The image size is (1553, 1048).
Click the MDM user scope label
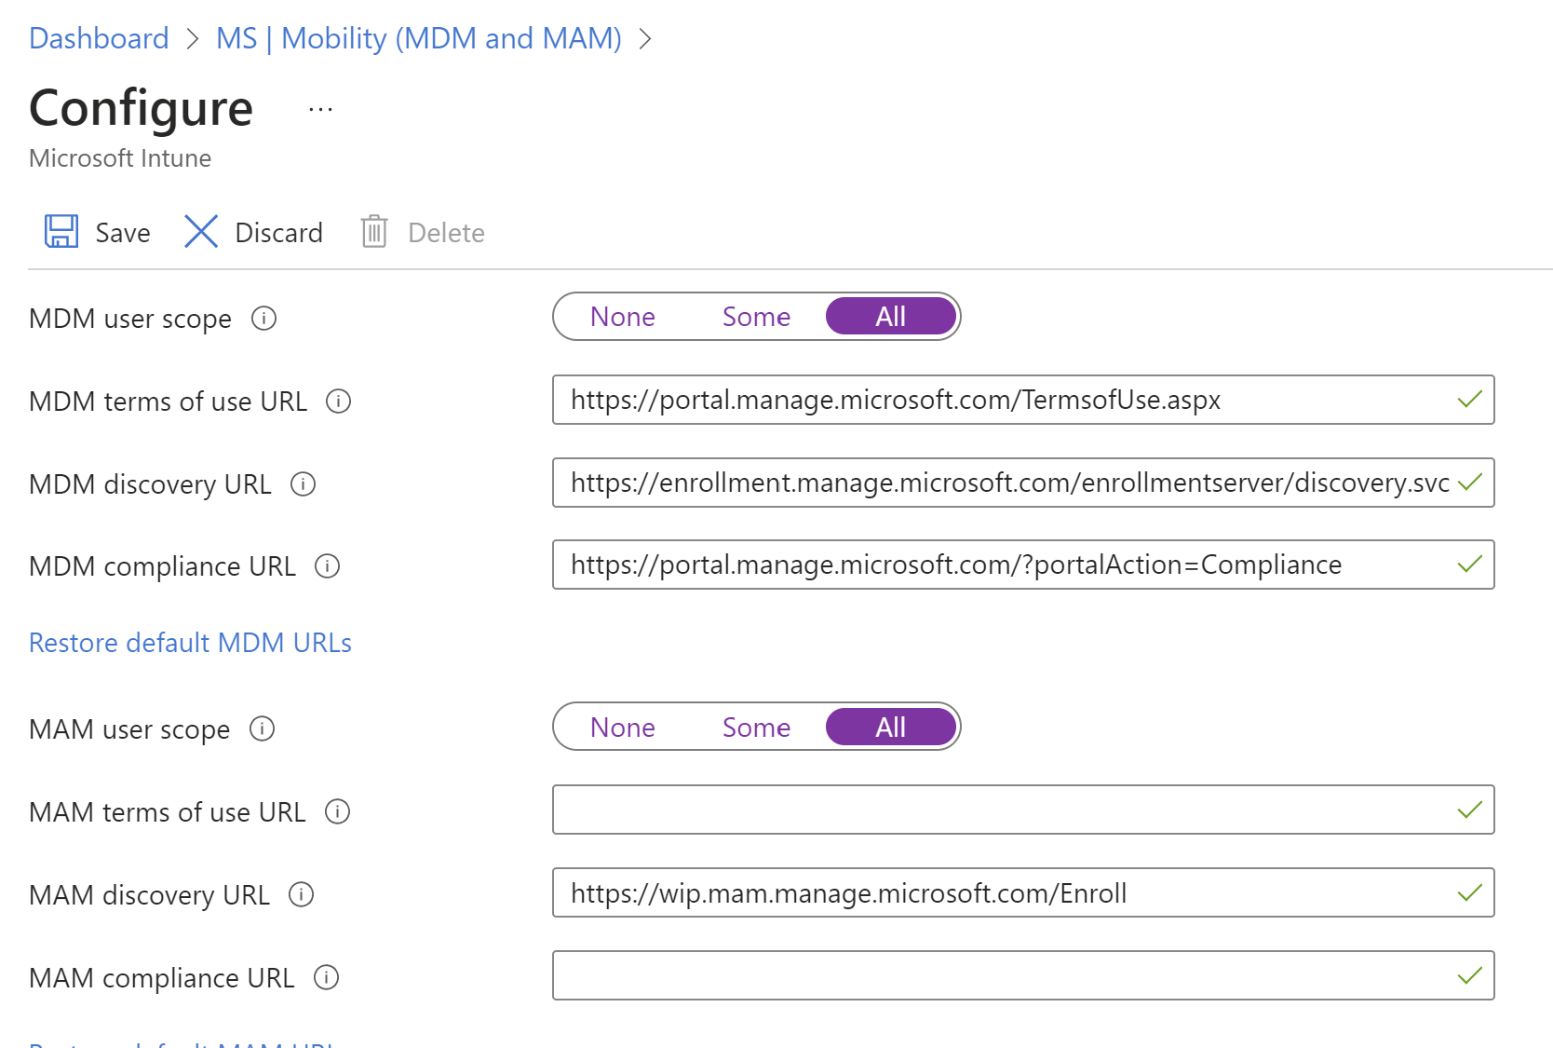(x=130, y=320)
